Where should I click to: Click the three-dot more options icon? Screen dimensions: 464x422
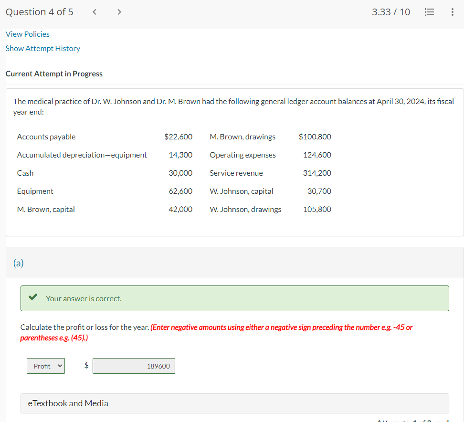(452, 12)
